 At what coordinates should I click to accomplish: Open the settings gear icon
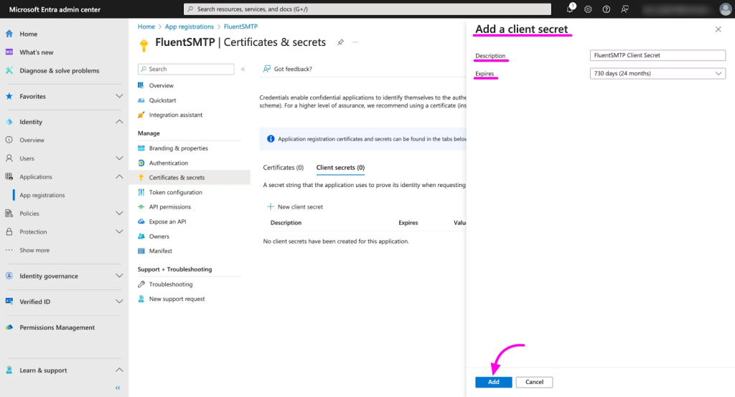pyautogui.click(x=588, y=9)
